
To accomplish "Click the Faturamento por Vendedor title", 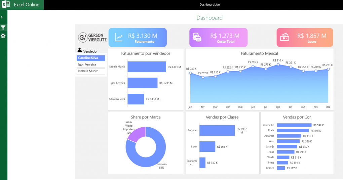I will (146, 53).
